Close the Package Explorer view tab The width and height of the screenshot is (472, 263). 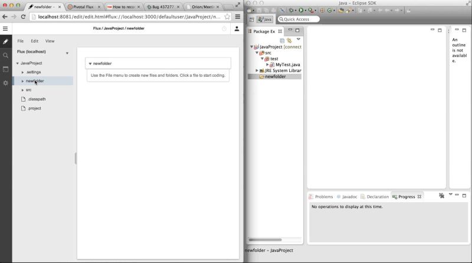(280, 31)
